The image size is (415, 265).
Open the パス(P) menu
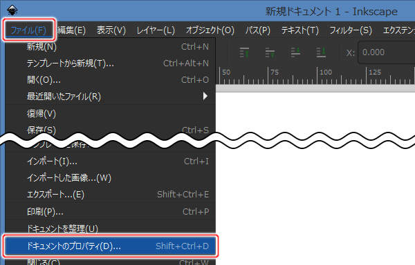tap(258, 30)
